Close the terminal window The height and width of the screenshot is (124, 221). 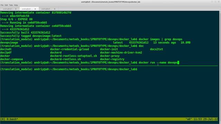219,1
